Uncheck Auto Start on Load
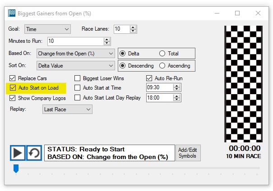 coord(13,88)
